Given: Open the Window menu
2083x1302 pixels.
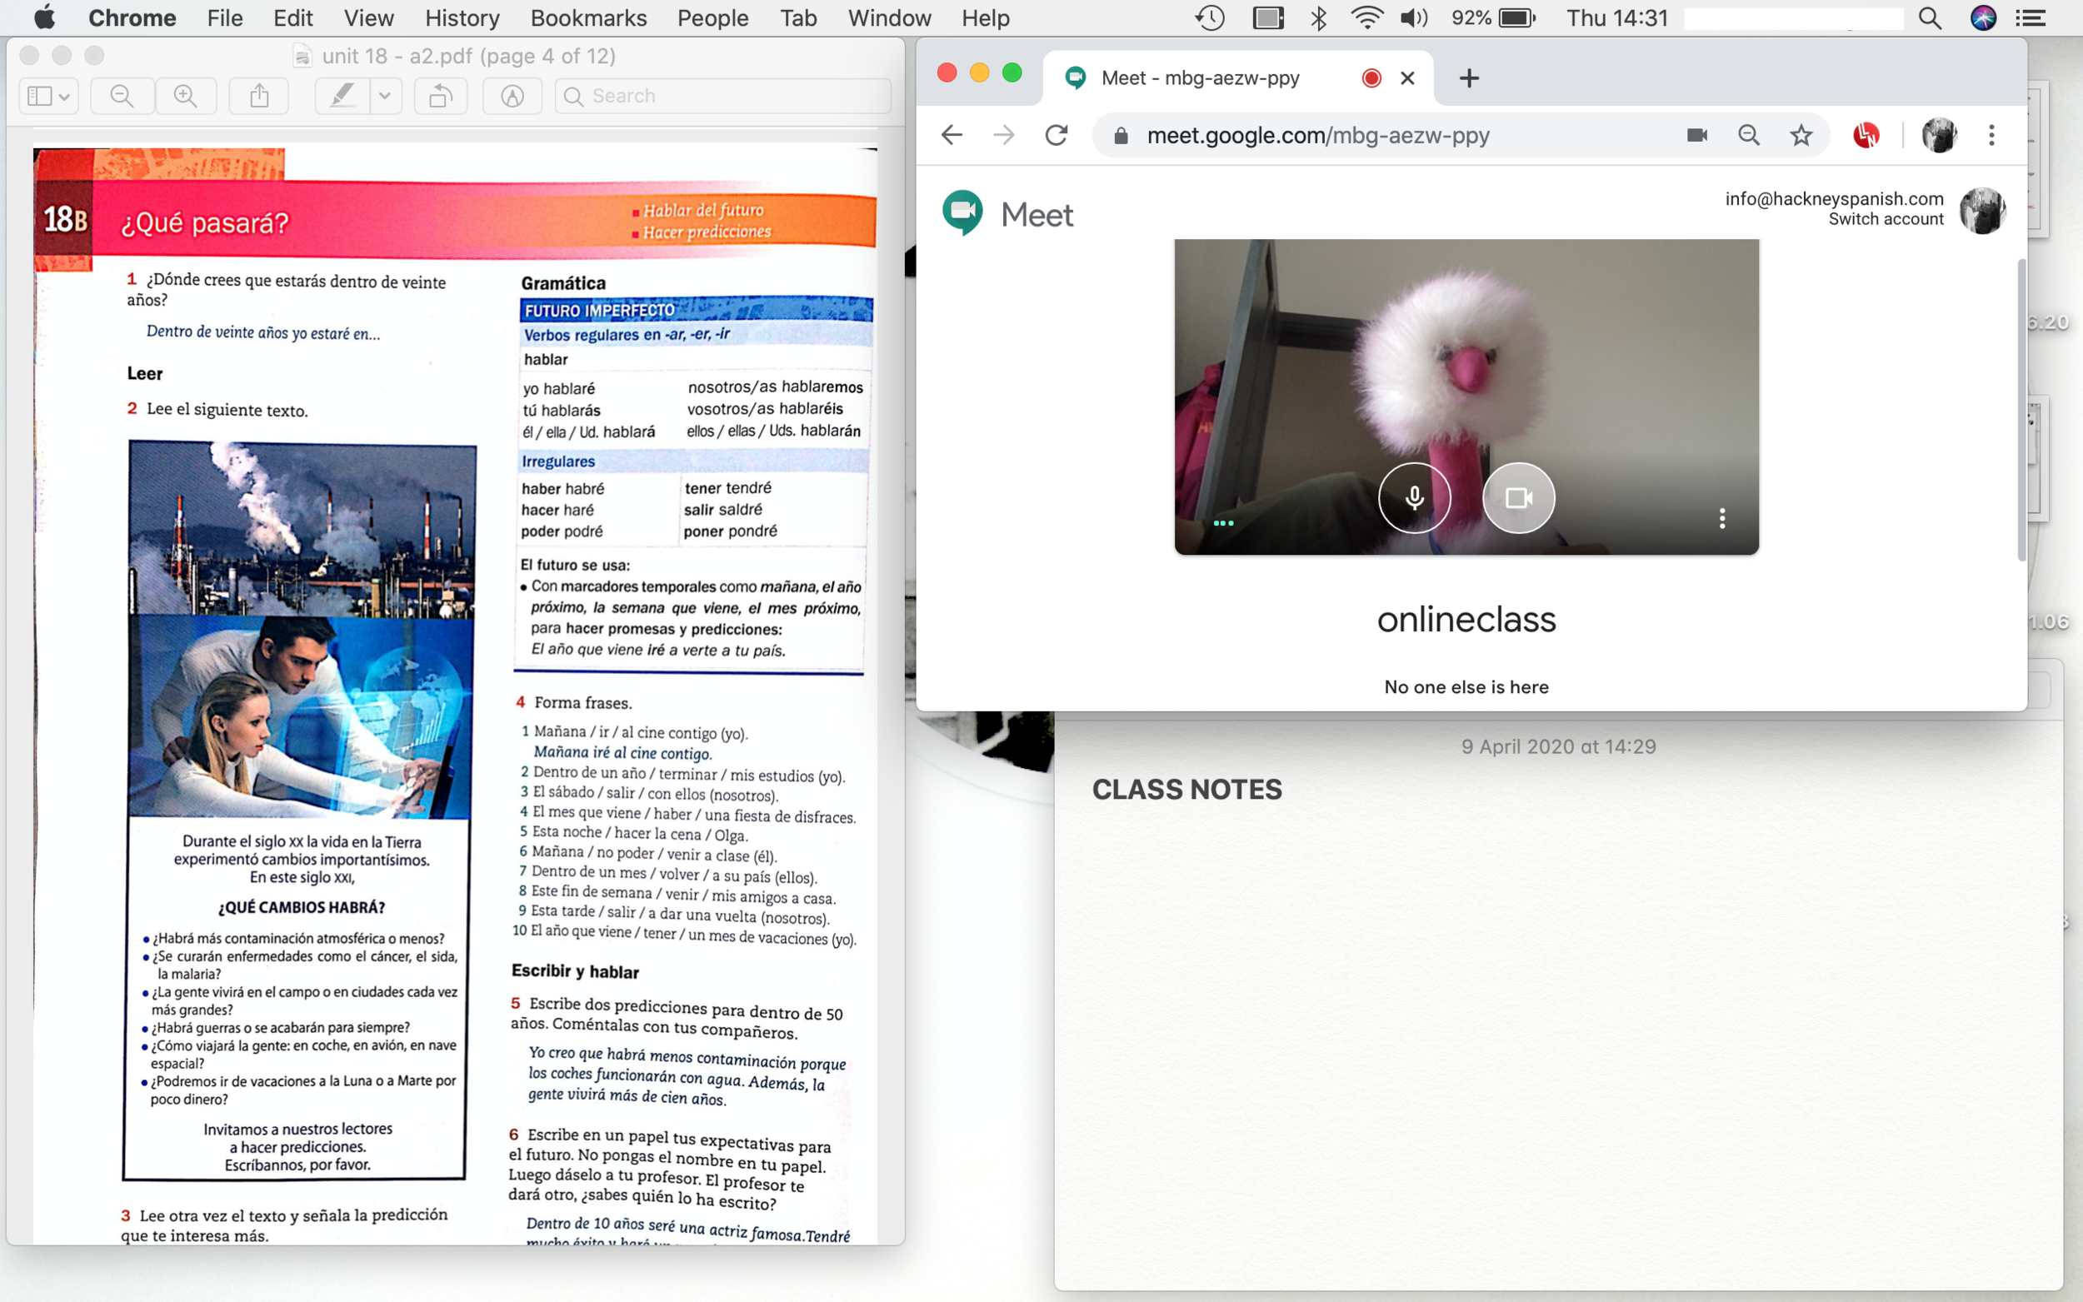Looking at the screenshot, I should tap(889, 17).
